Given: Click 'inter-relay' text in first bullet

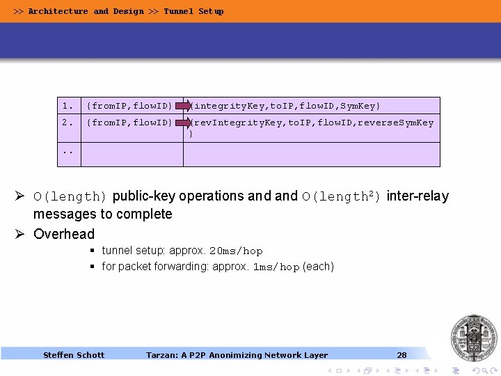Looking at the screenshot, I should 417,196.
